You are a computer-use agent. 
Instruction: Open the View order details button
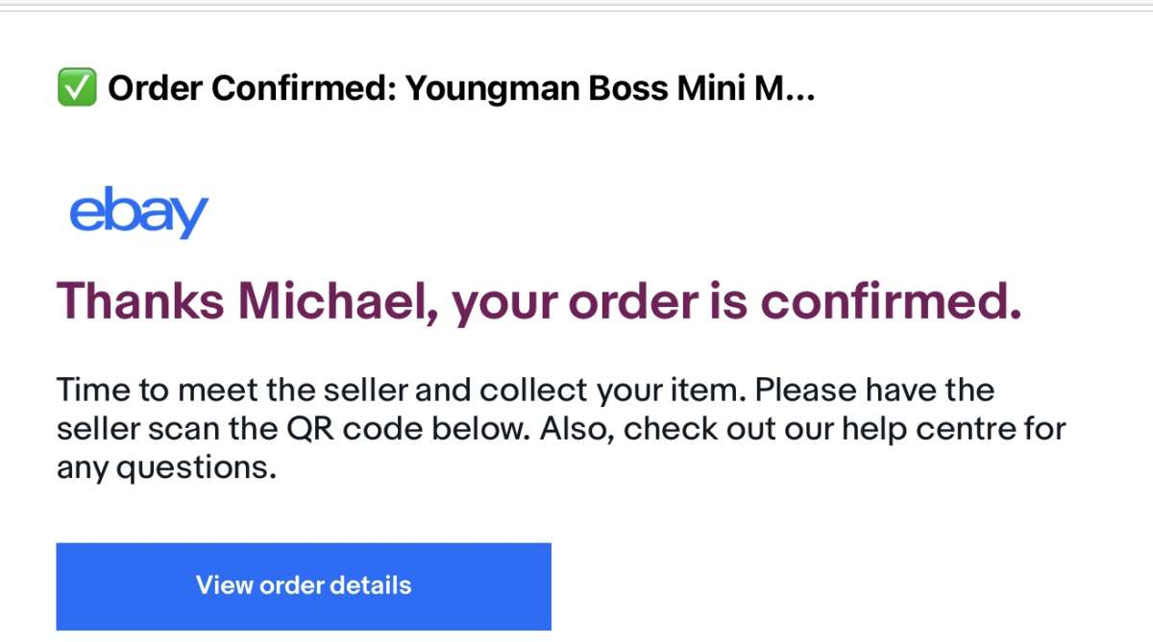coord(304,586)
